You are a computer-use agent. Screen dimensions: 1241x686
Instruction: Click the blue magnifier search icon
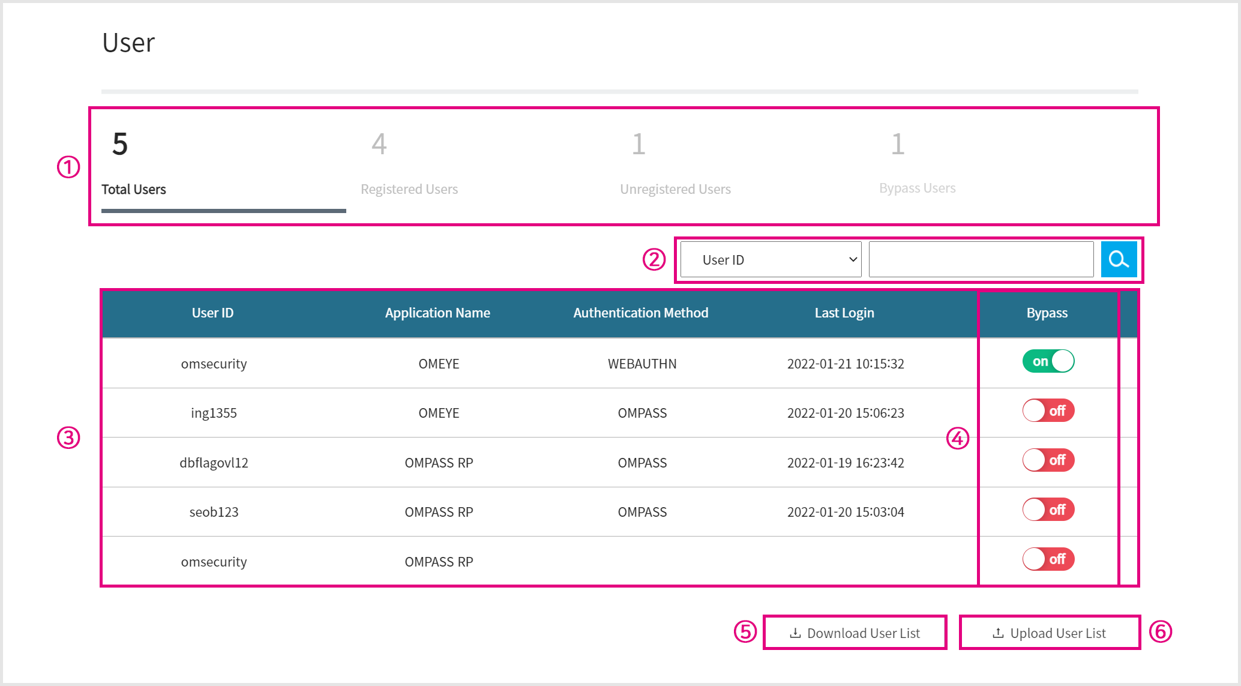pyautogui.click(x=1119, y=260)
